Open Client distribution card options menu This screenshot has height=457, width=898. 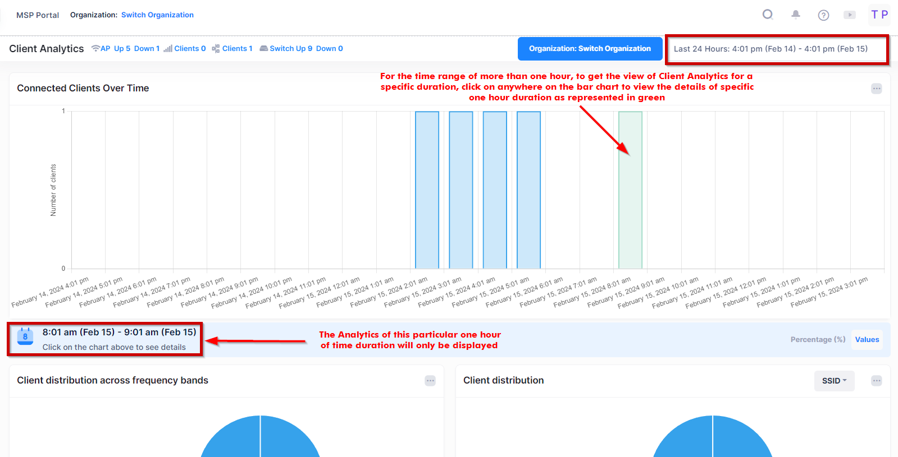[876, 381]
